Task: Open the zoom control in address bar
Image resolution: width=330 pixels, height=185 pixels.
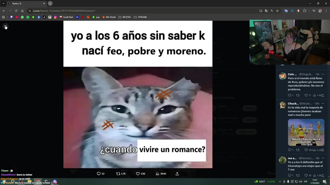Action: pos(272,11)
